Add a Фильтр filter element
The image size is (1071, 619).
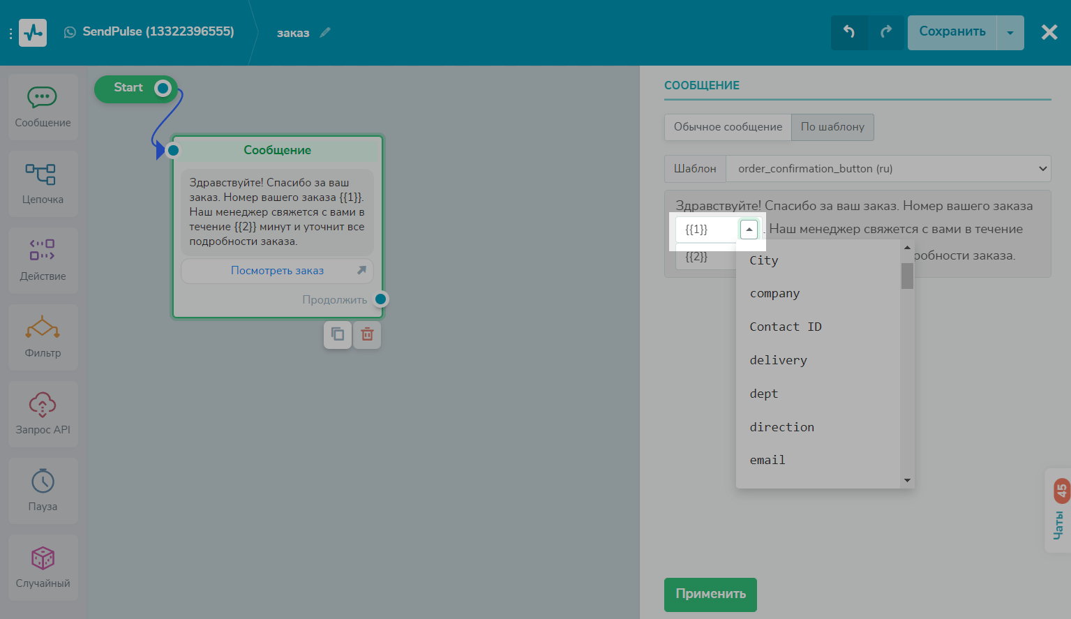[x=43, y=337]
